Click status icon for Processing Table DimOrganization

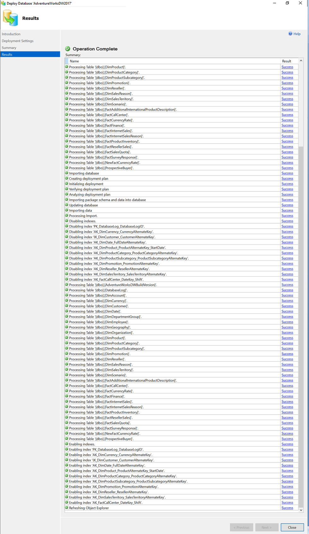point(67,332)
